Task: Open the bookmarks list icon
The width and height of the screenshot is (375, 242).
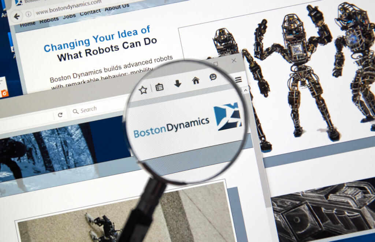Action: coord(159,87)
